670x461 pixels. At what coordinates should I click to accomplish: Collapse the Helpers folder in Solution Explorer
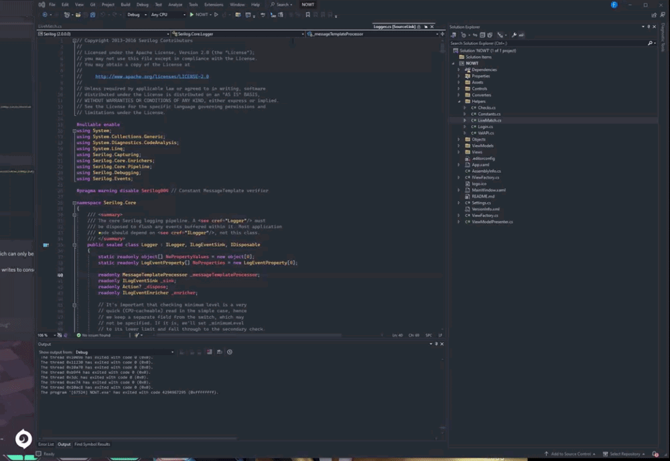click(459, 101)
